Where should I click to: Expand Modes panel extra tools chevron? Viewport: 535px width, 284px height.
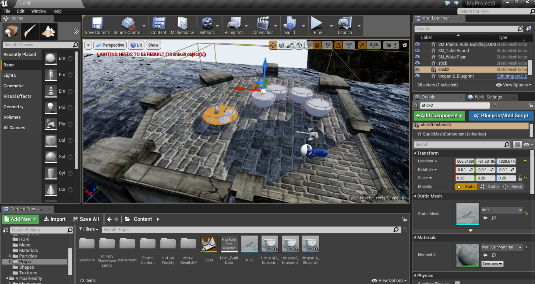tap(76, 32)
